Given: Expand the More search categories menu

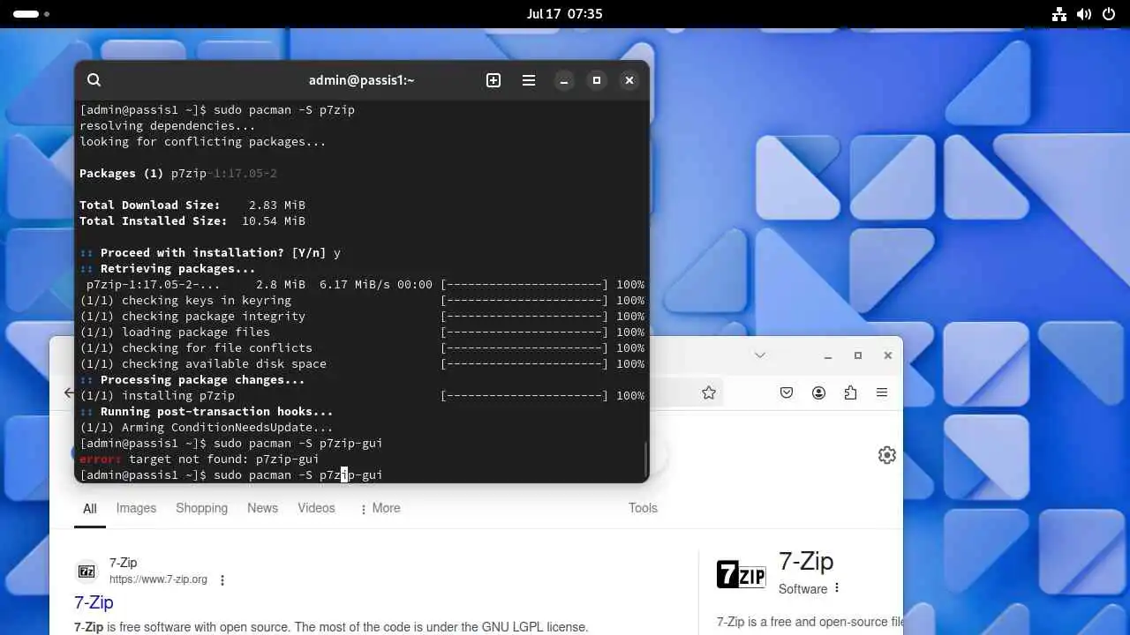Looking at the screenshot, I should [380, 509].
